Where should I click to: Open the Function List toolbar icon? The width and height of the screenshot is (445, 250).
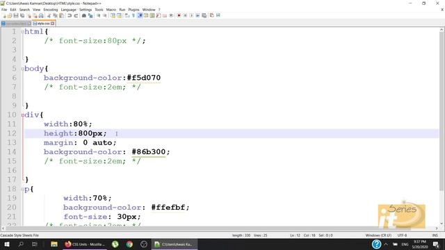pos(159,15)
